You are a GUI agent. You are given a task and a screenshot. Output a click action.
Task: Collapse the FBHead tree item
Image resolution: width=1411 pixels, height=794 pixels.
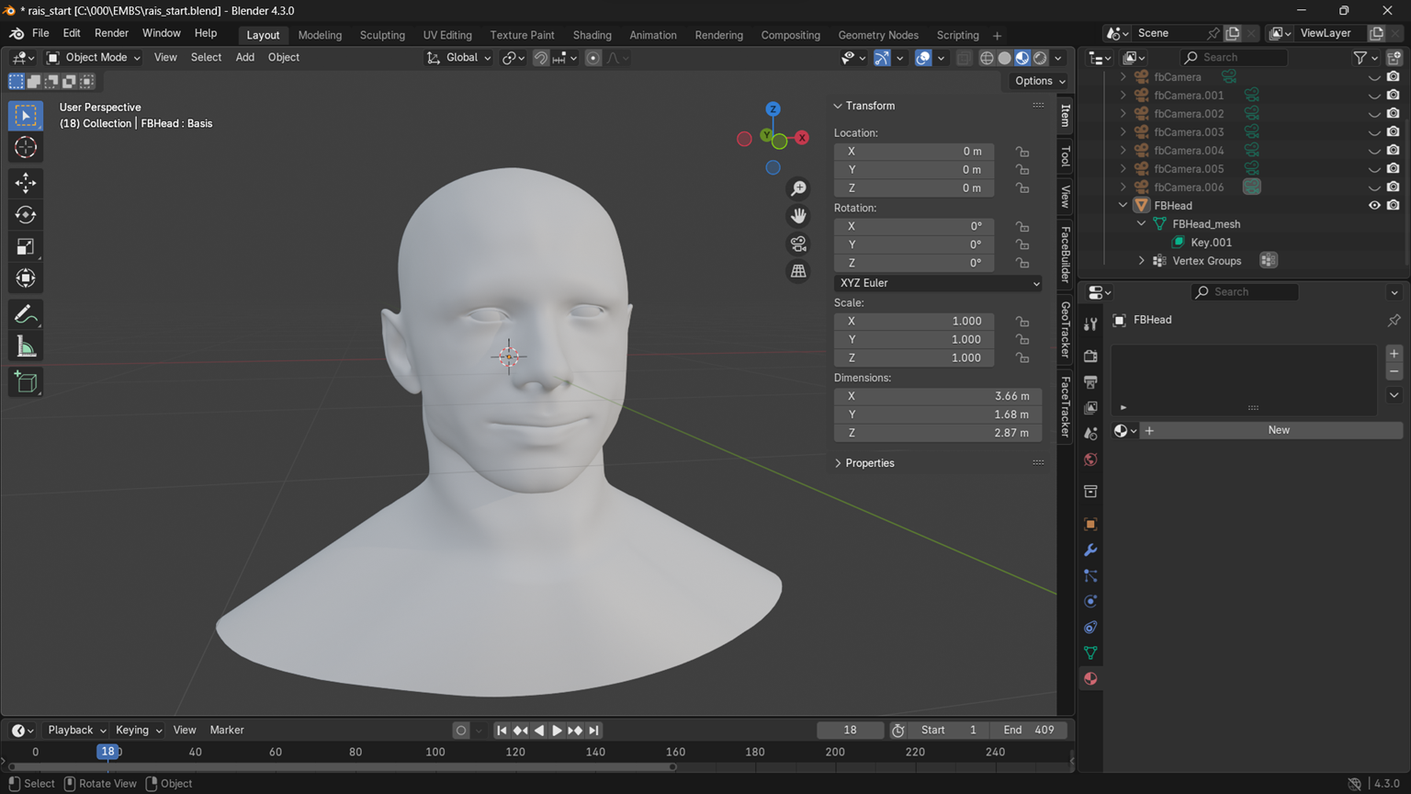1123,206
